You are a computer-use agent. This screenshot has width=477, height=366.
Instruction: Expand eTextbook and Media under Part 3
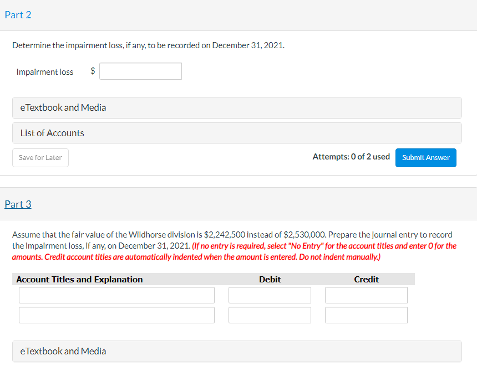[x=237, y=352]
